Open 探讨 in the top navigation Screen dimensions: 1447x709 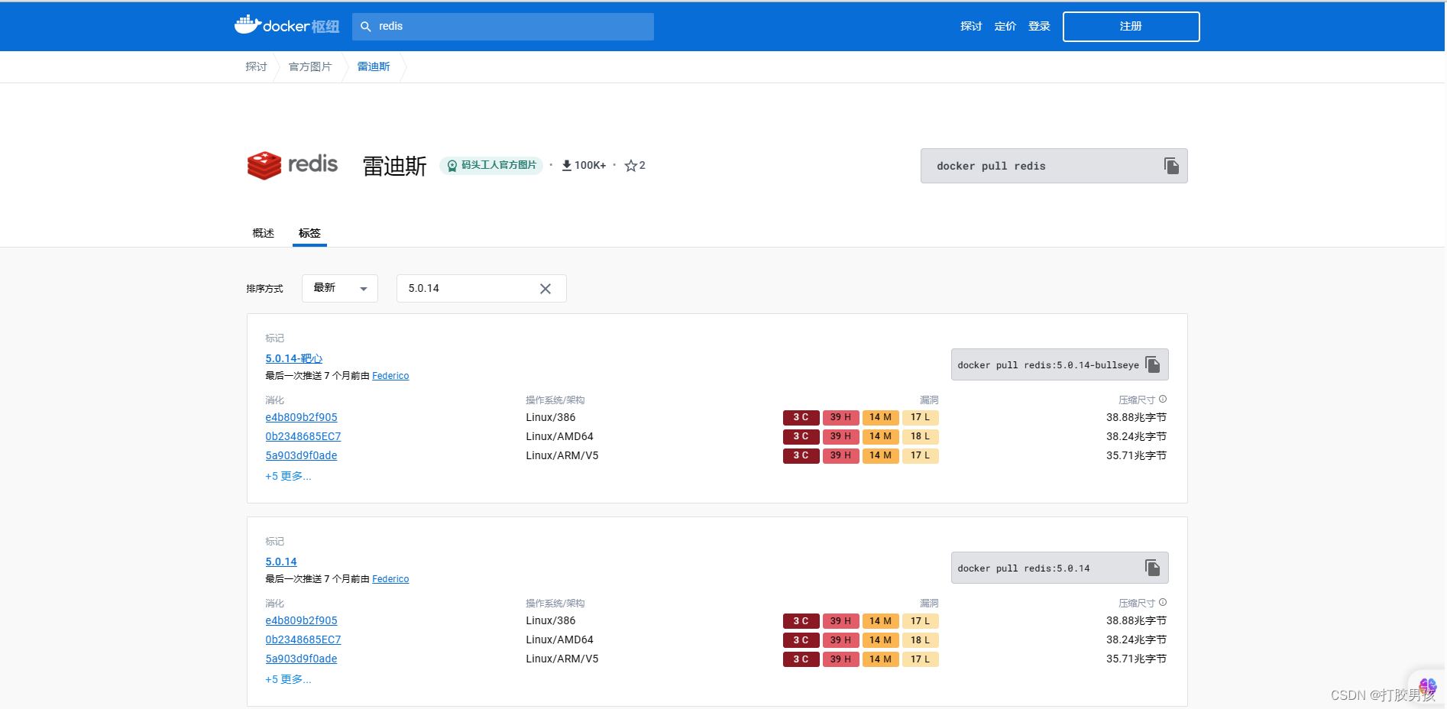[971, 26]
